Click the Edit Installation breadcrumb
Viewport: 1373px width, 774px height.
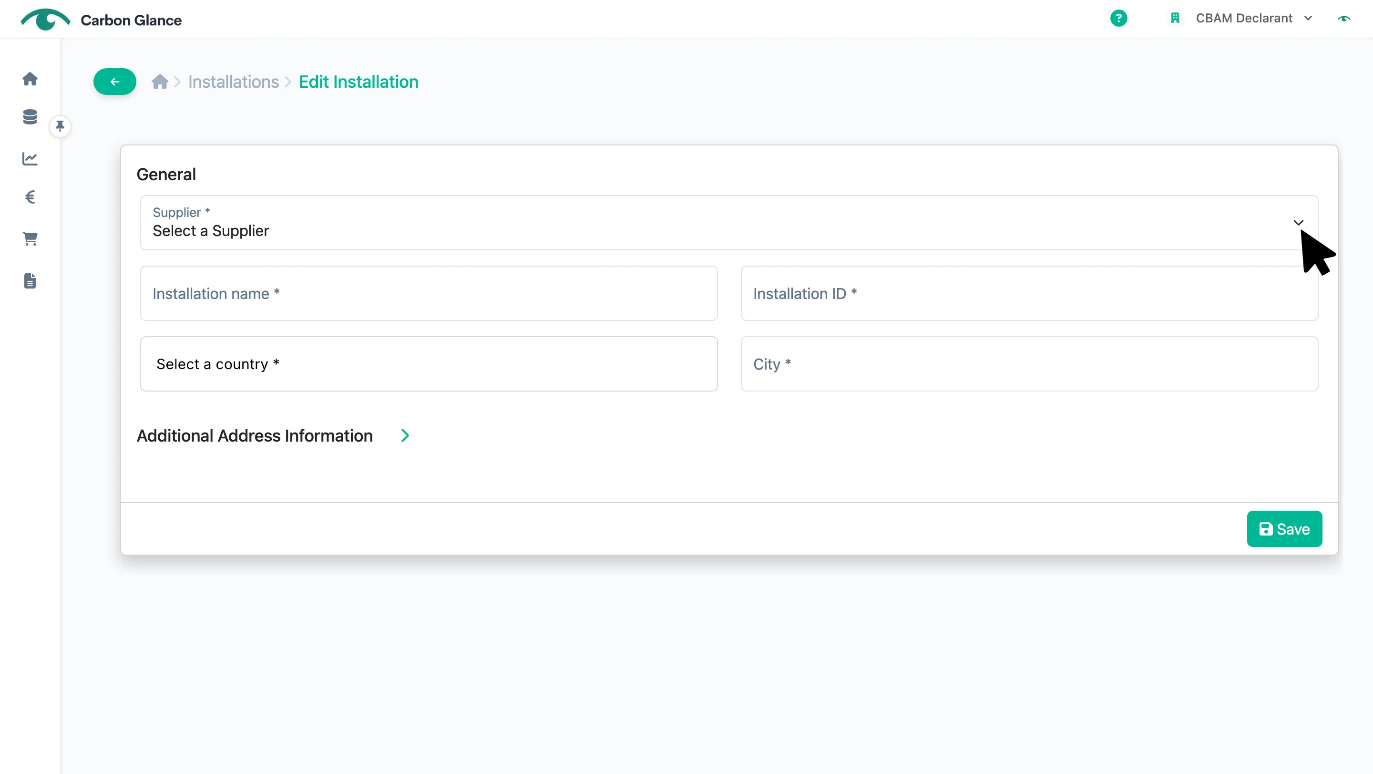tap(358, 82)
